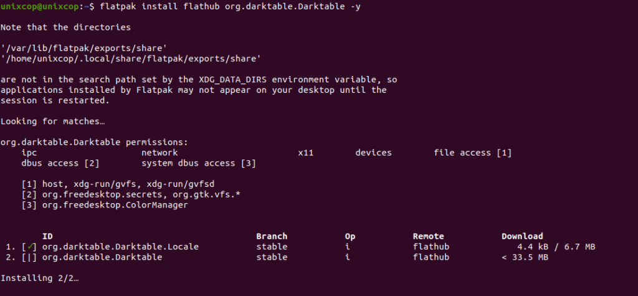Click the 'file access [1]' permission
Image resolution: width=638 pixels, height=296 pixels.
pos(473,153)
